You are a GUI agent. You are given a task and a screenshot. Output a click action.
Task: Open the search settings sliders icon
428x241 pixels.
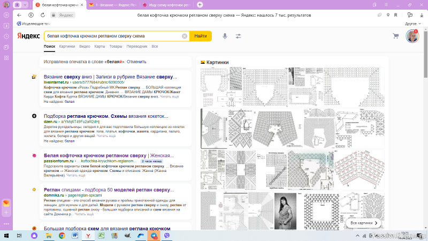click(238, 36)
